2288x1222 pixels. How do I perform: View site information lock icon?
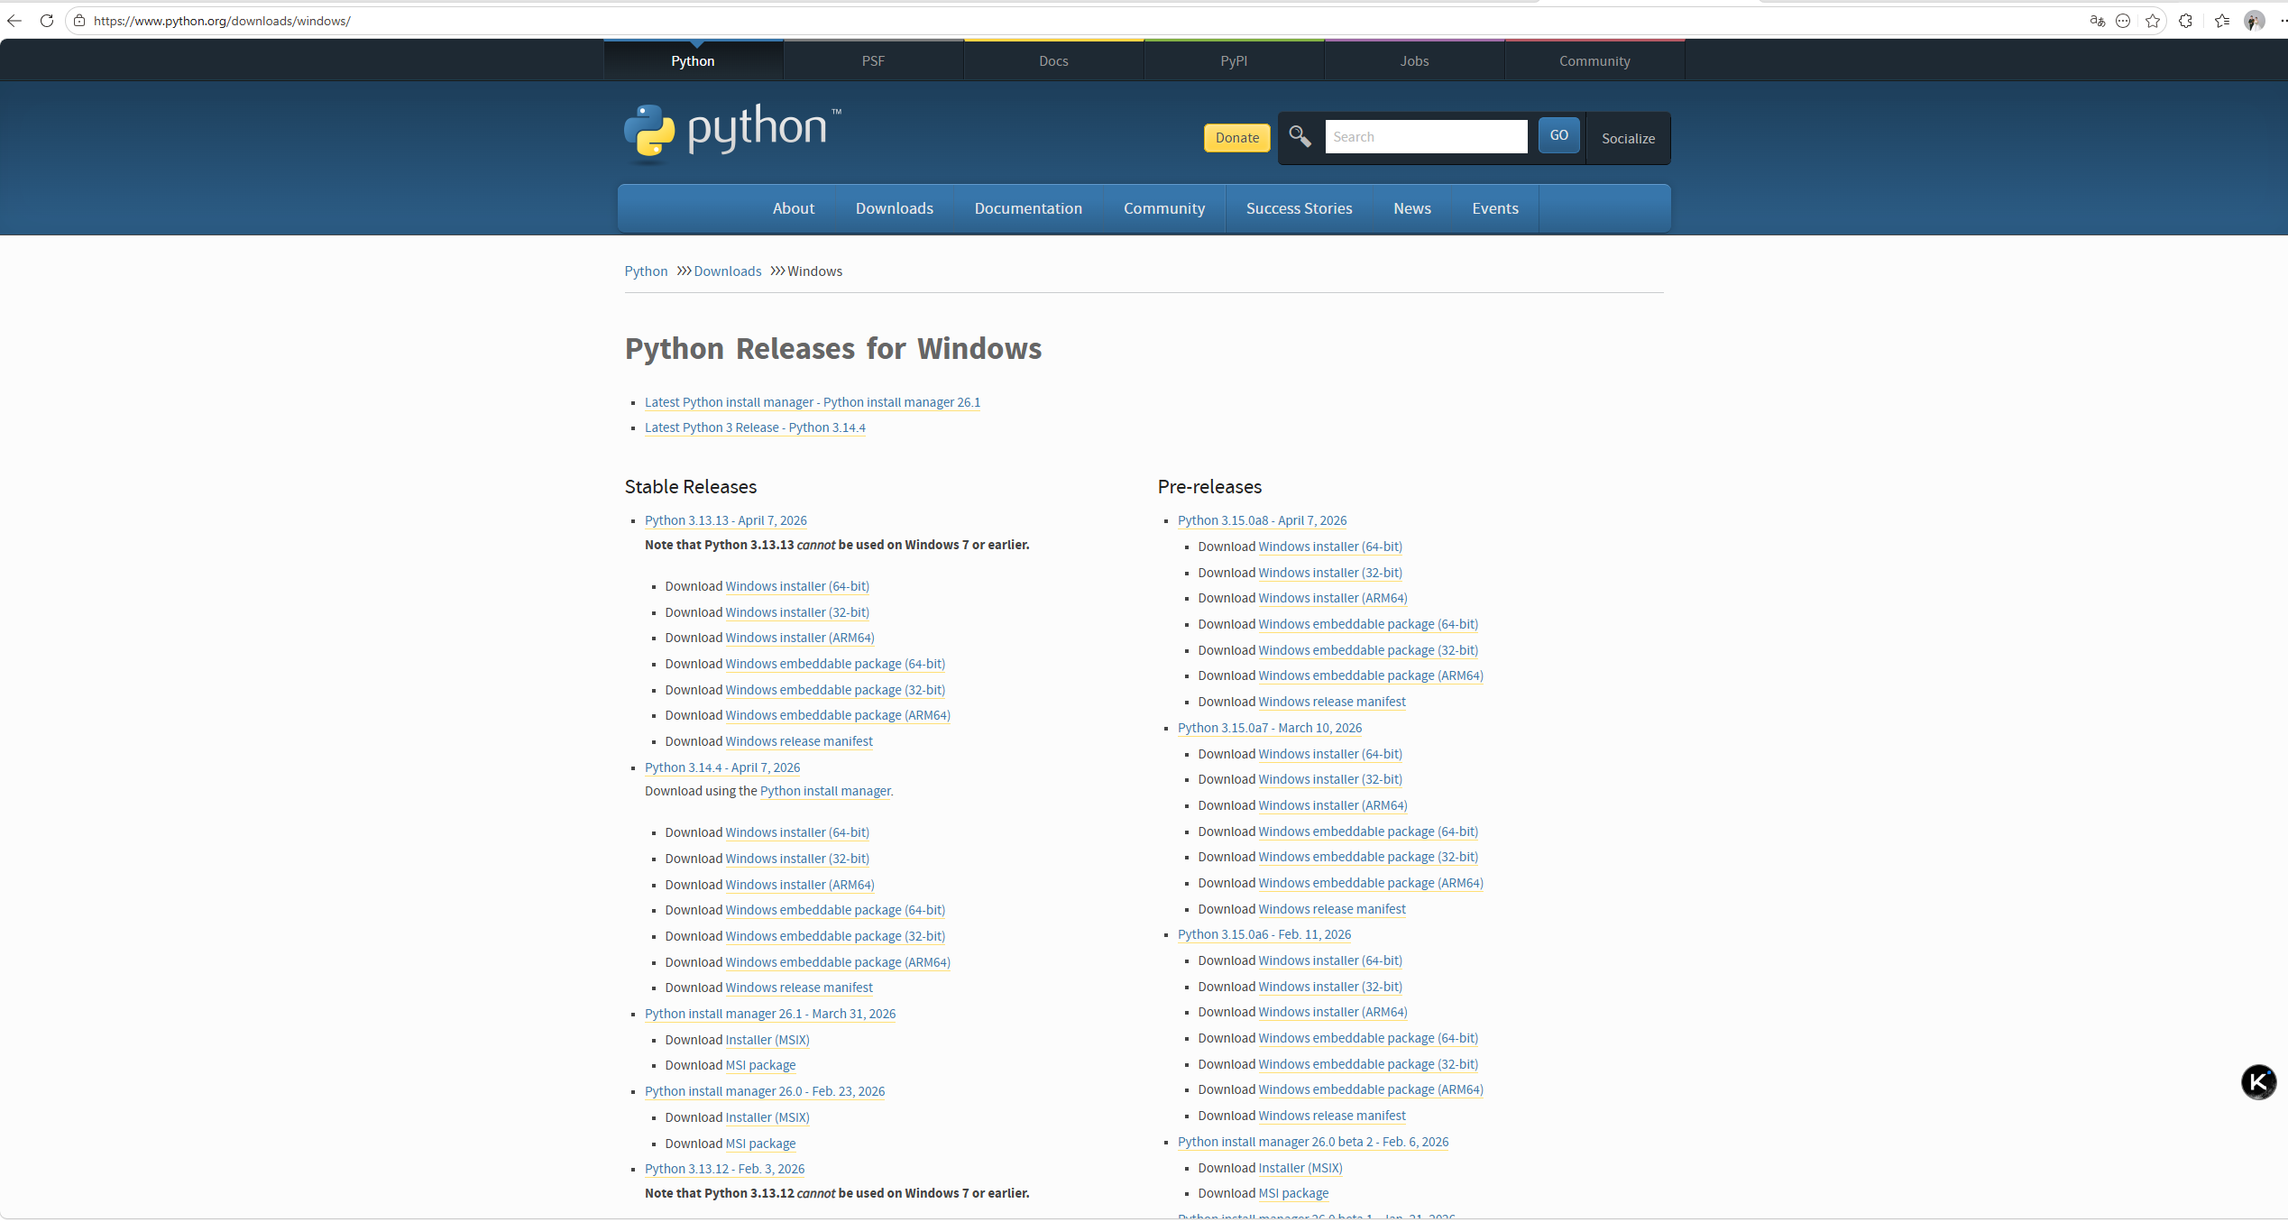[x=79, y=21]
